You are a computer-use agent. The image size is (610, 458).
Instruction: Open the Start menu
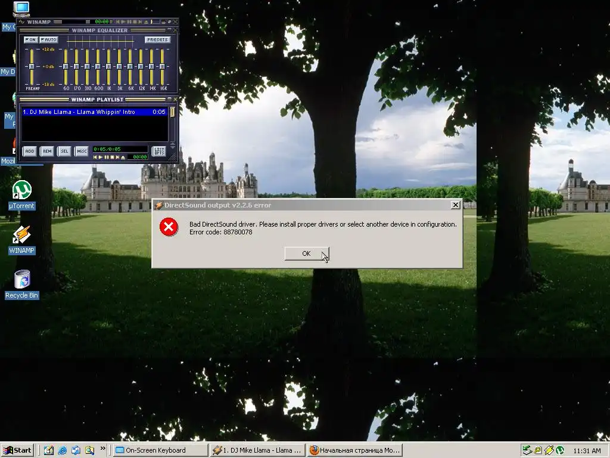(x=17, y=450)
